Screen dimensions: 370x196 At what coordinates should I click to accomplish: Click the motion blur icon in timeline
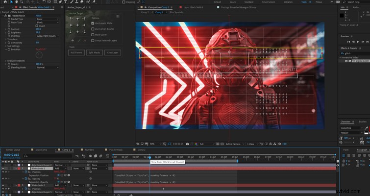[x=101, y=156]
